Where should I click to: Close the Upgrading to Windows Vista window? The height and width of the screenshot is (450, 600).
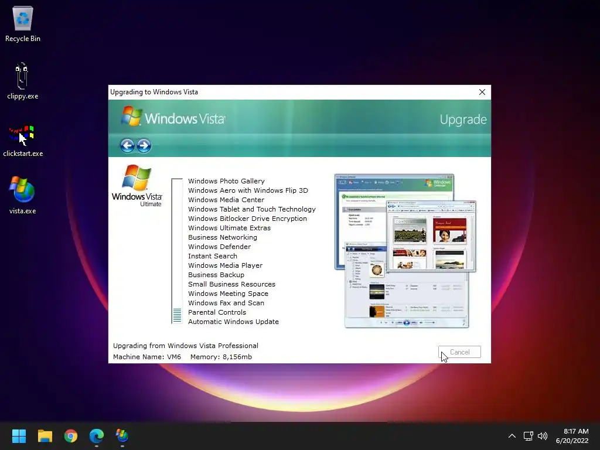click(x=482, y=92)
